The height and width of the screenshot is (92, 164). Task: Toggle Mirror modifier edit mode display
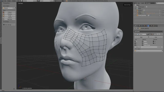(x=152, y=34)
